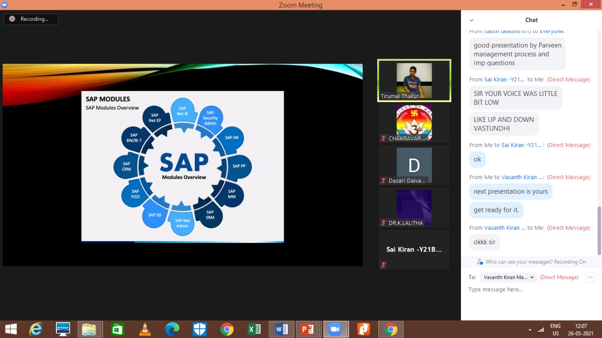Click the 'okkk sir' chat message
Viewport: 602px width, 338px height.
coord(484,242)
